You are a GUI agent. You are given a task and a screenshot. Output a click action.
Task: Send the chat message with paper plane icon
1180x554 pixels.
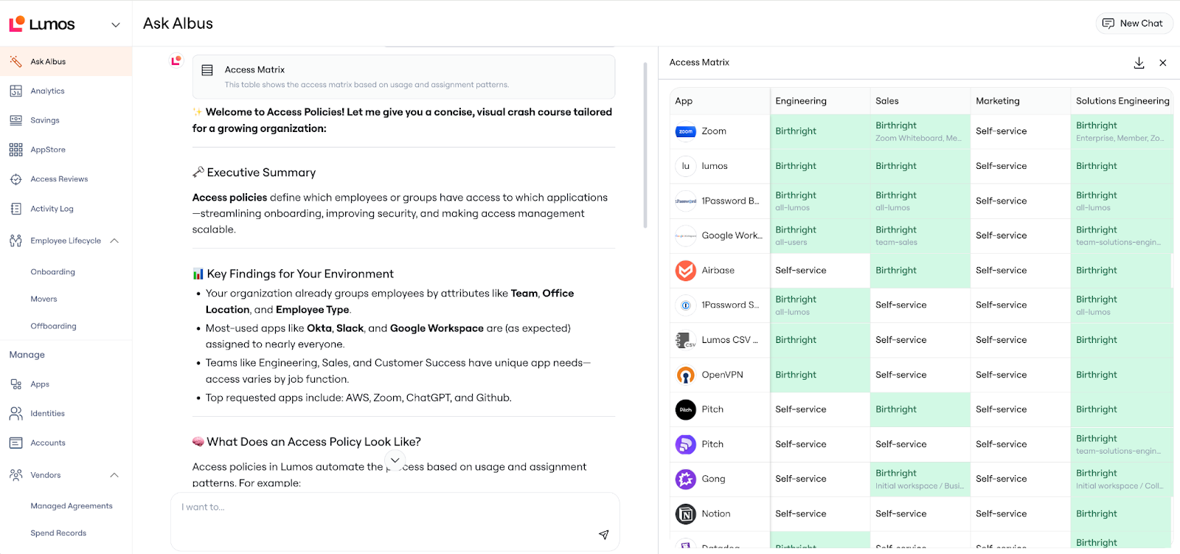[x=603, y=535]
